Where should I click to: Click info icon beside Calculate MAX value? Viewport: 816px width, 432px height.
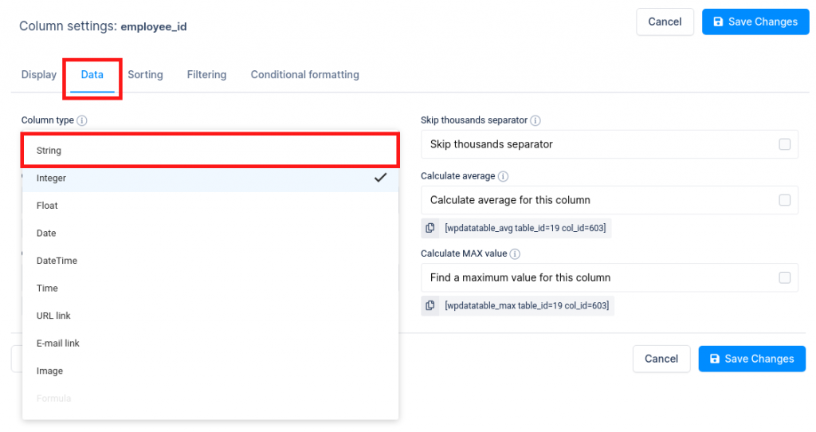tap(515, 253)
